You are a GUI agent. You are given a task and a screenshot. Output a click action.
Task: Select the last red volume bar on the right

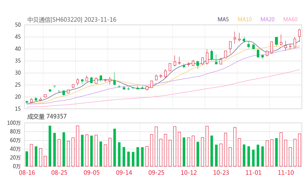point(299,150)
